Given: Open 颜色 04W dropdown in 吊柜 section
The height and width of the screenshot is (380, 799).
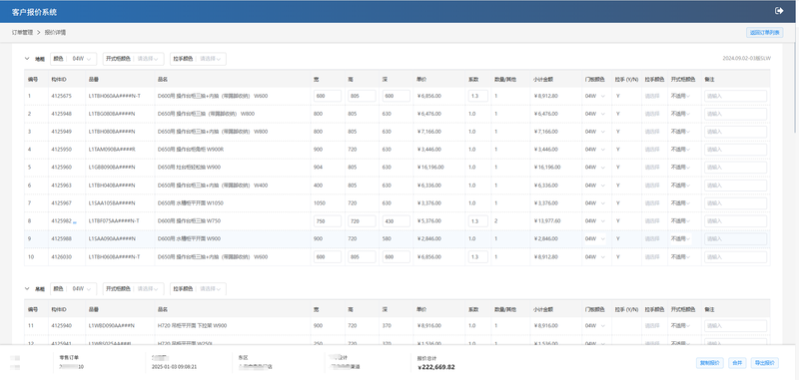Looking at the screenshot, I should click(73, 289).
